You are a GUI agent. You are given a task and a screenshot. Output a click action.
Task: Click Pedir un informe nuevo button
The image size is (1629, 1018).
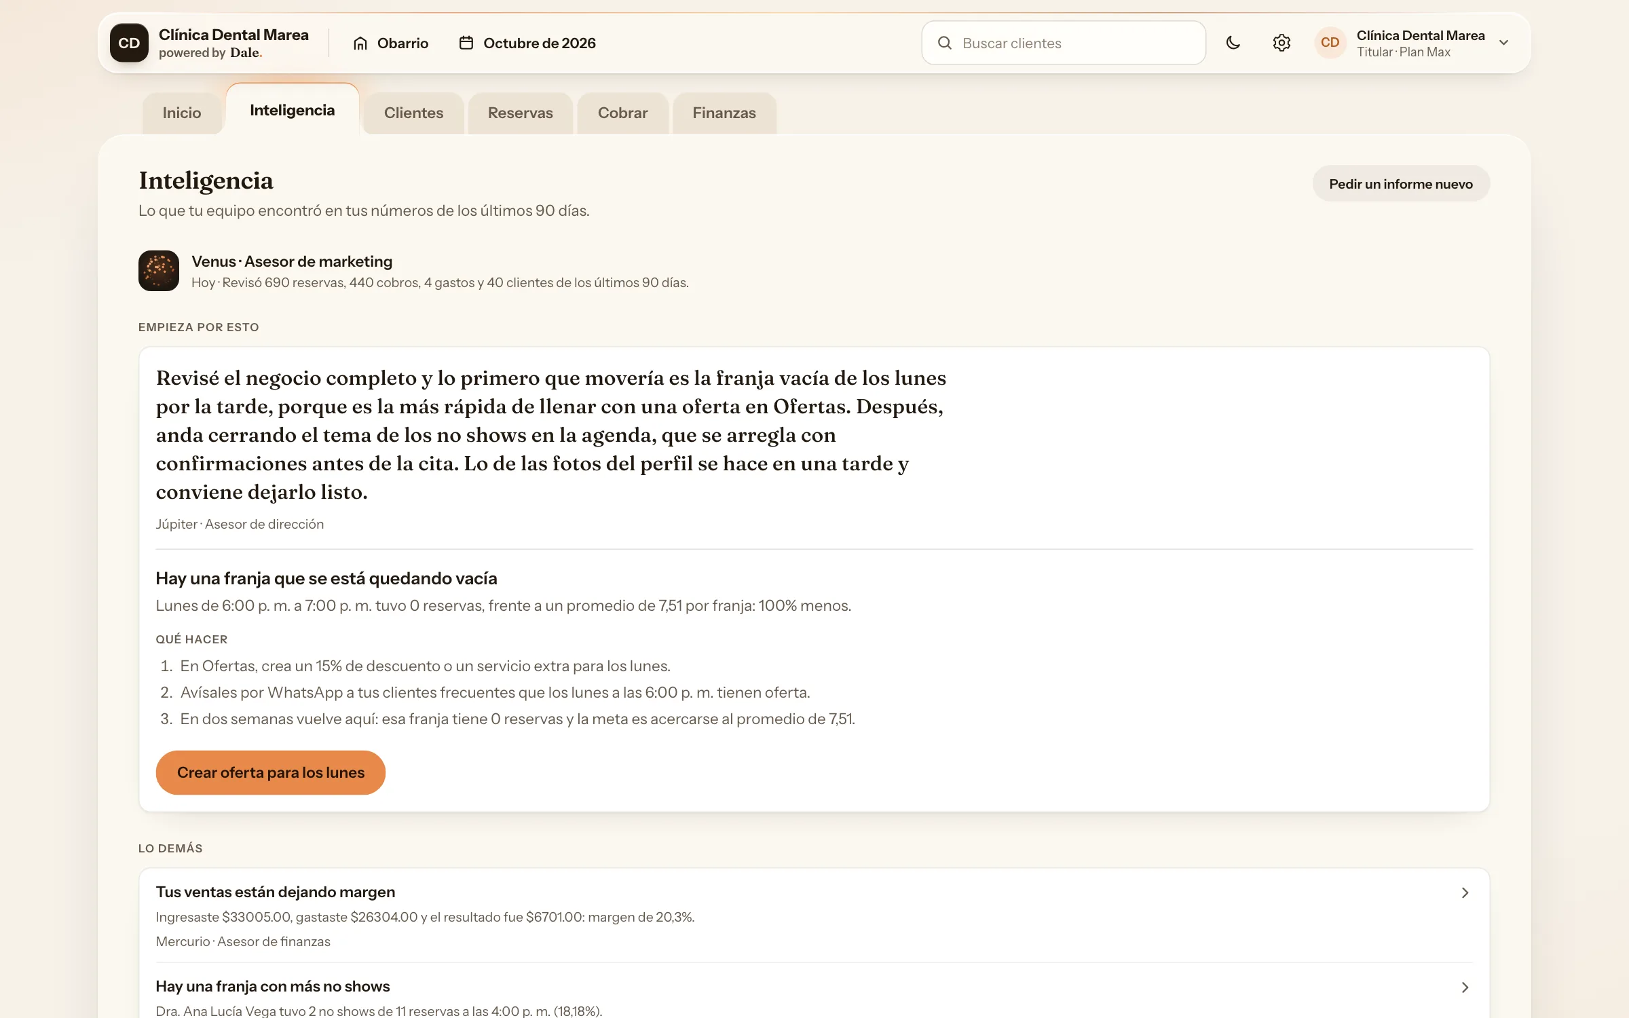tap(1401, 184)
